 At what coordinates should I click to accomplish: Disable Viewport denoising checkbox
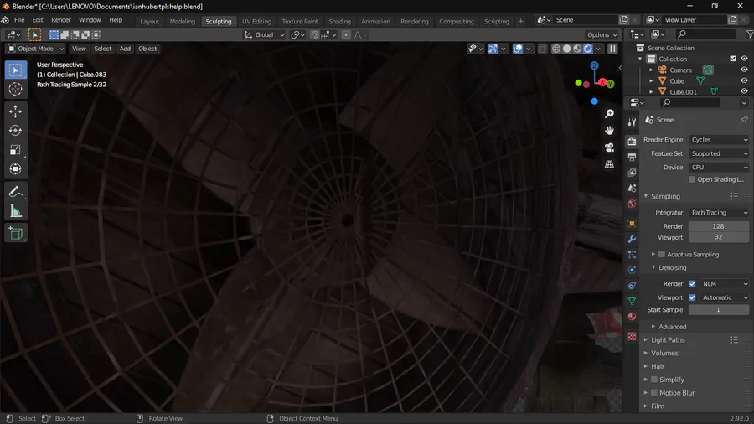(692, 297)
